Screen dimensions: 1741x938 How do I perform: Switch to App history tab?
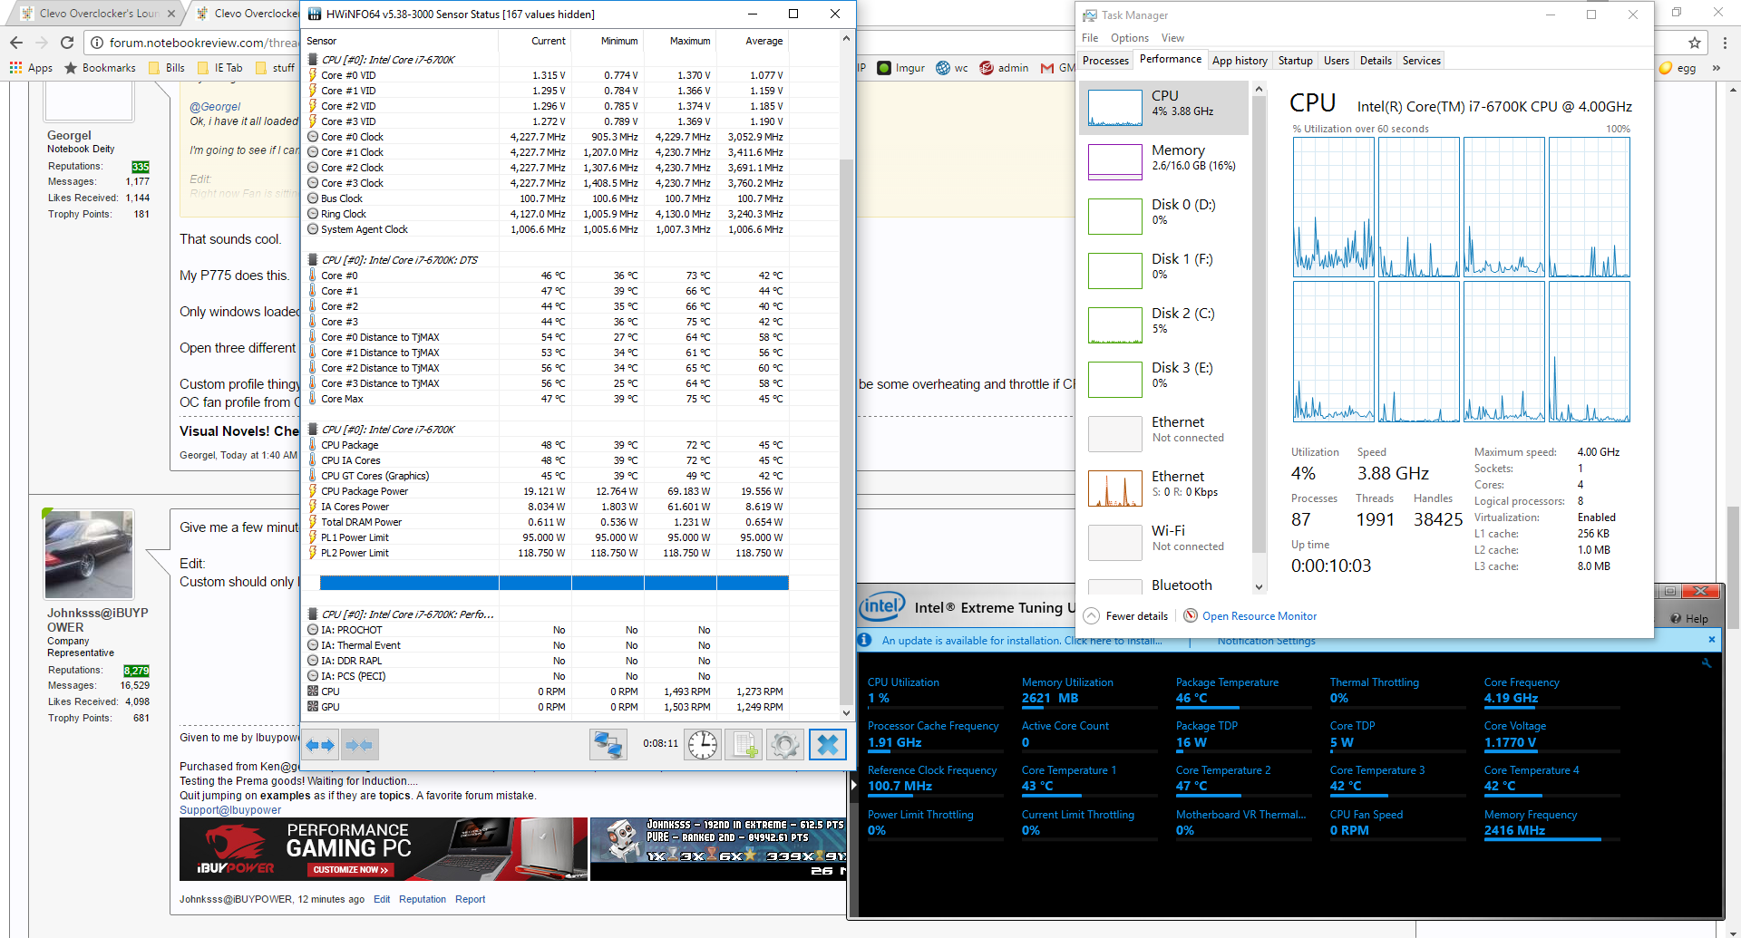pos(1240,61)
